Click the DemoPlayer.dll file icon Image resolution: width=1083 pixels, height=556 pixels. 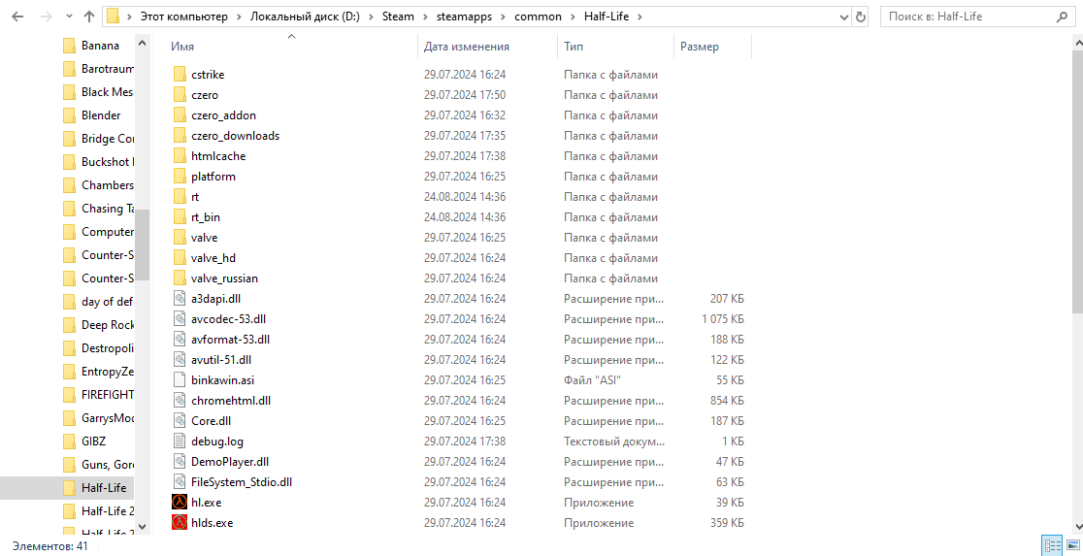[x=180, y=461]
